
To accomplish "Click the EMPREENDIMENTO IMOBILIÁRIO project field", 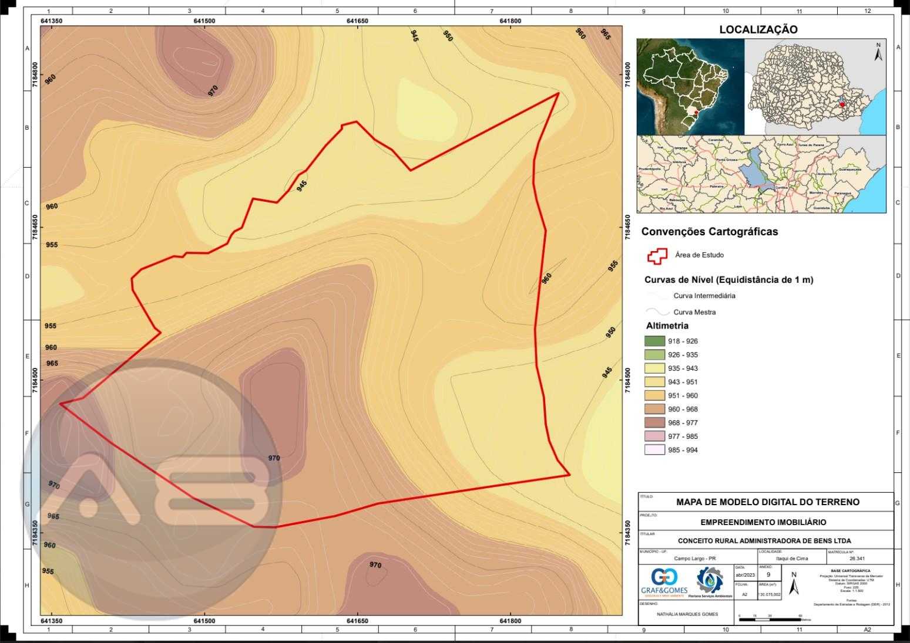I will coord(763,522).
